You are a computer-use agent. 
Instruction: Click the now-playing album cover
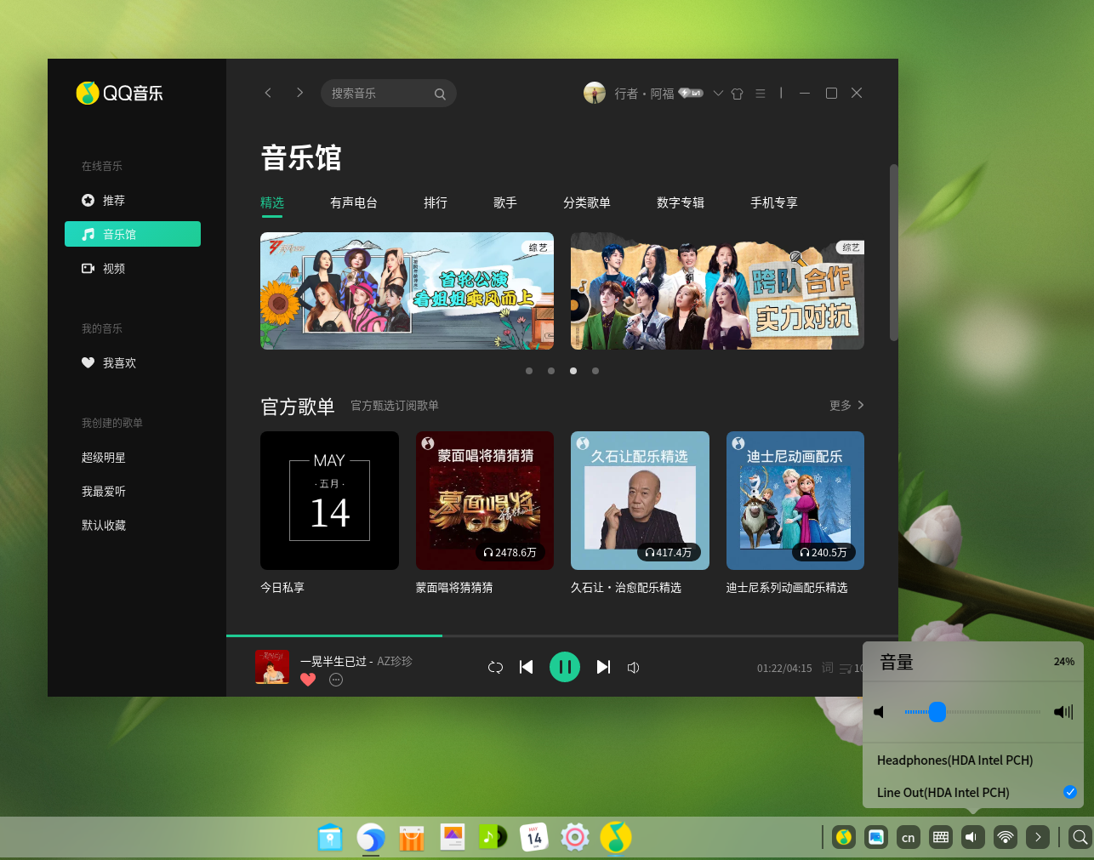(272, 667)
